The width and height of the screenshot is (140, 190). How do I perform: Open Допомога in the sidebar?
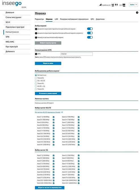[17, 52]
